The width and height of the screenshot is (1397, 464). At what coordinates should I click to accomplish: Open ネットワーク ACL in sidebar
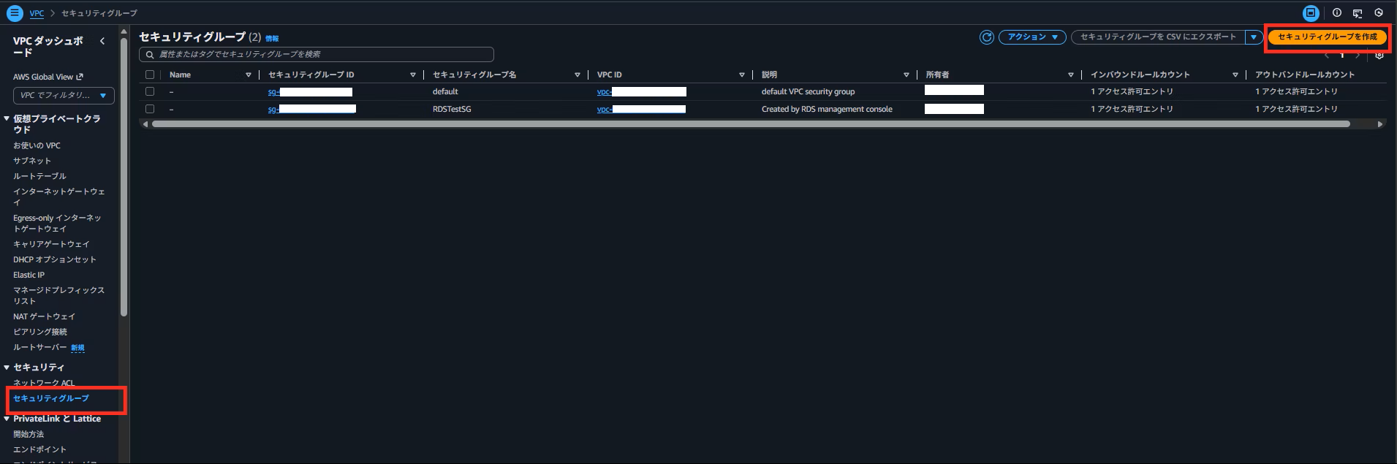coord(44,383)
